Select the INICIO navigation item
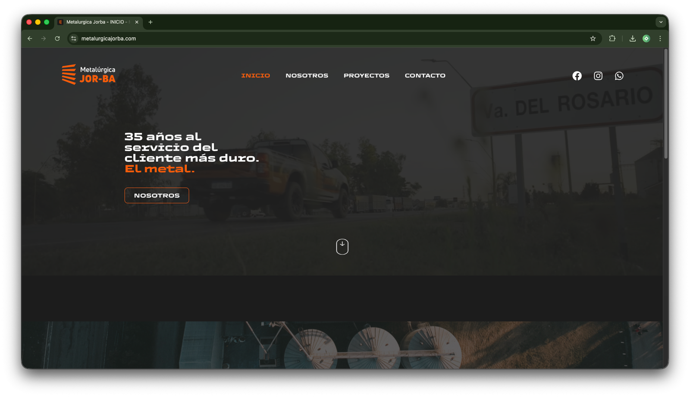This screenshot has height=397, width=690. tap(255, 76)
